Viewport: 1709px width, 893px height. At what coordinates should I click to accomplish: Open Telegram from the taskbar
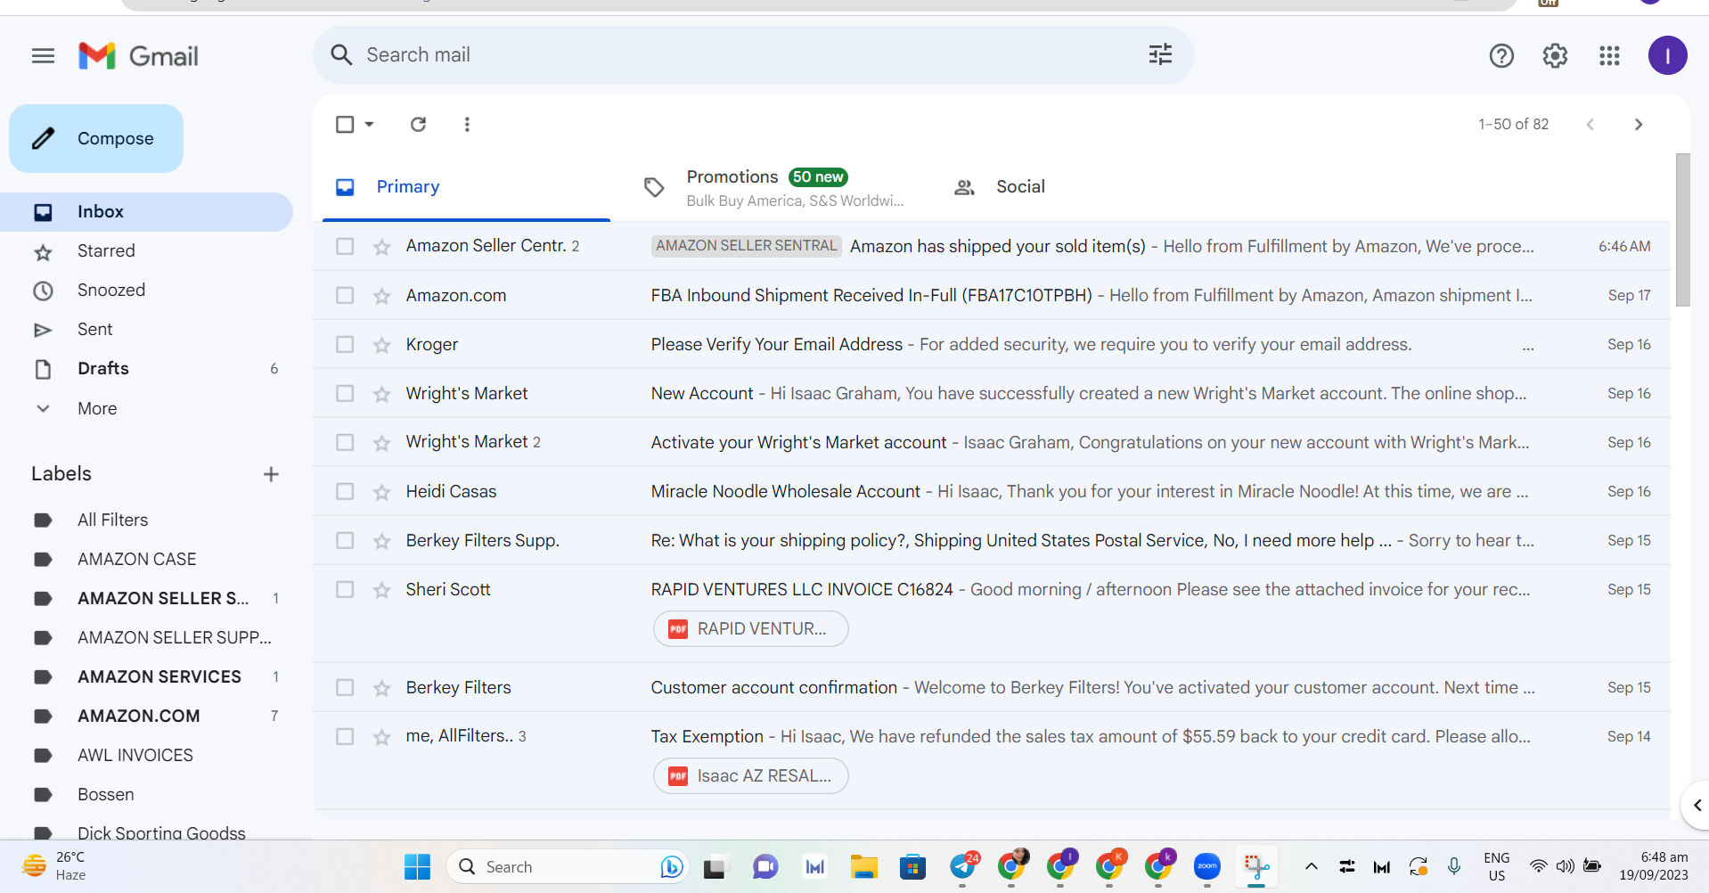pos(962,865)
